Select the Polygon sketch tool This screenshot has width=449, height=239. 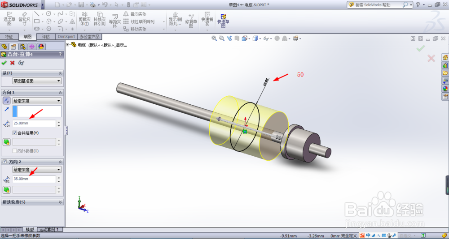(48, 29)
